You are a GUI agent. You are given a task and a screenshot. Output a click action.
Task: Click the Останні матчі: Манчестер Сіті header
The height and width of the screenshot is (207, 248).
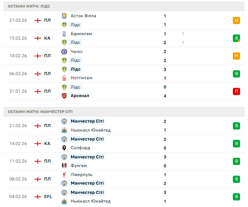(x=40, y=112)
